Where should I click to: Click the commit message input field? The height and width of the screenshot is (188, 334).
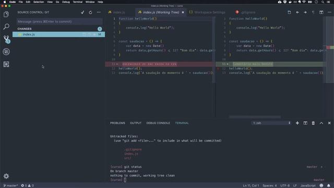[x=59, y=21]
